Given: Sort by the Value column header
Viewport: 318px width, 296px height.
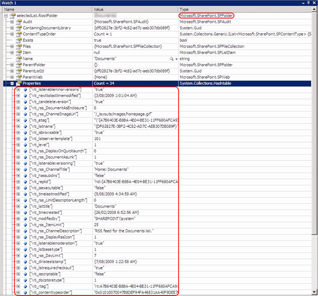Looking at the screenshot, I should pos(135,10).
